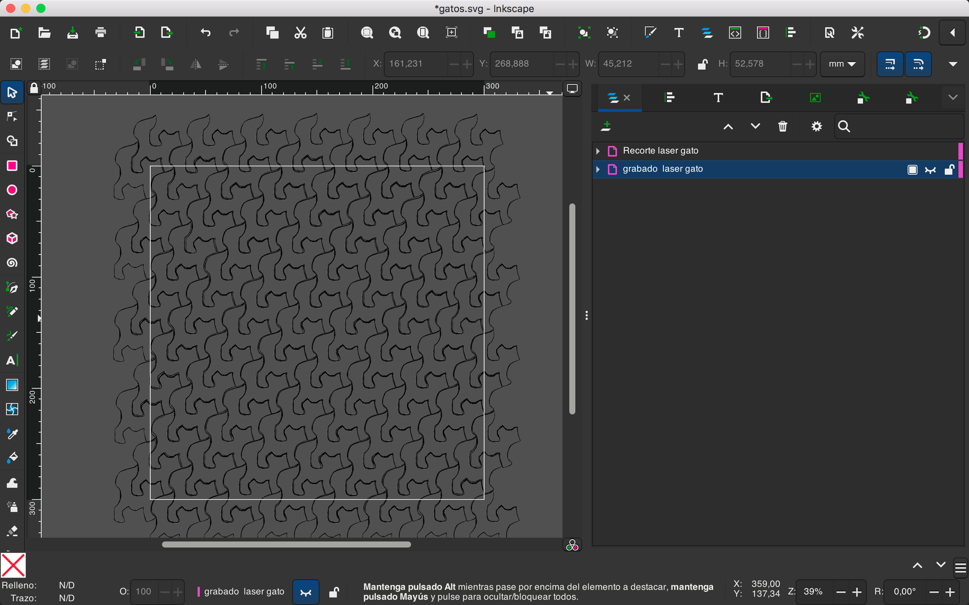
Task: Open the display mode menu button
Action: [572, 88]
